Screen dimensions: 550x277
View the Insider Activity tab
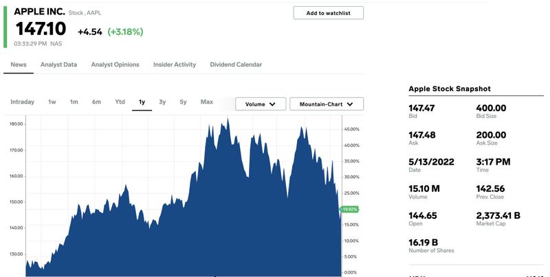pos(175,64)
